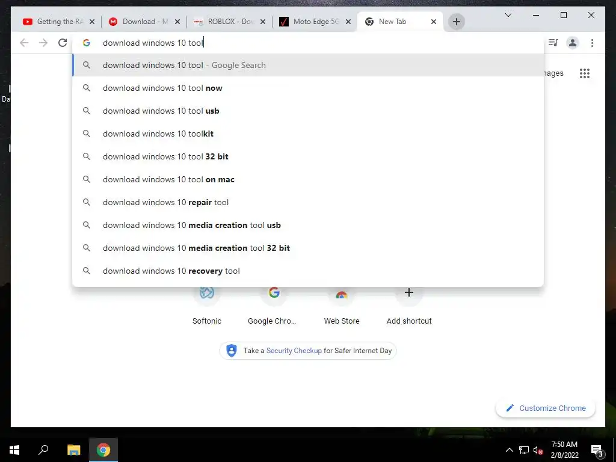Open Chrome three-dot menu

(x=592, y=43)
